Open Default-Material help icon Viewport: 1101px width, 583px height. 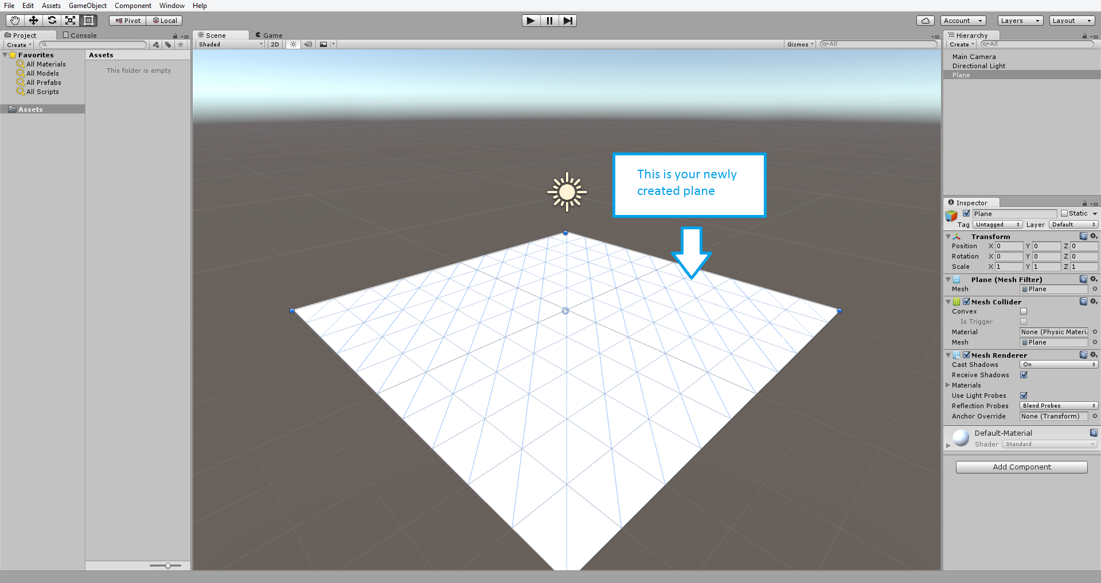[1094, 433]
